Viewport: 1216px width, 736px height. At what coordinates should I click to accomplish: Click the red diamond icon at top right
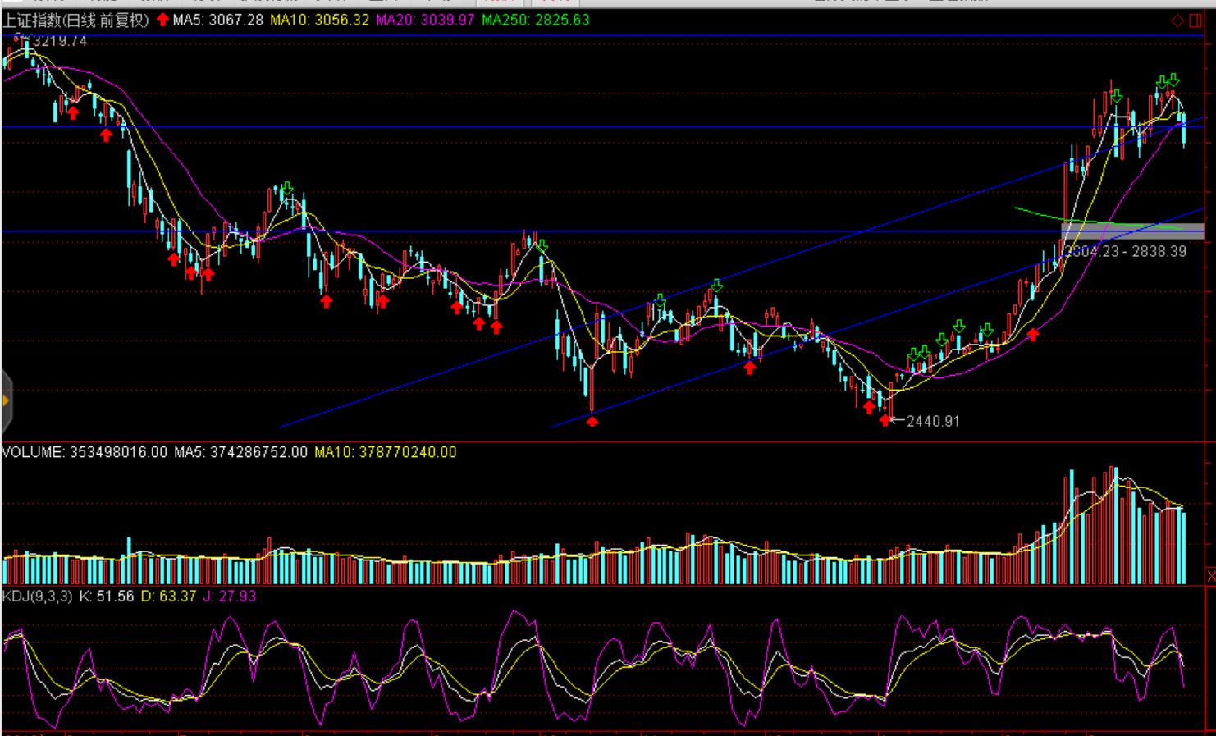[x=1177, y=21]
